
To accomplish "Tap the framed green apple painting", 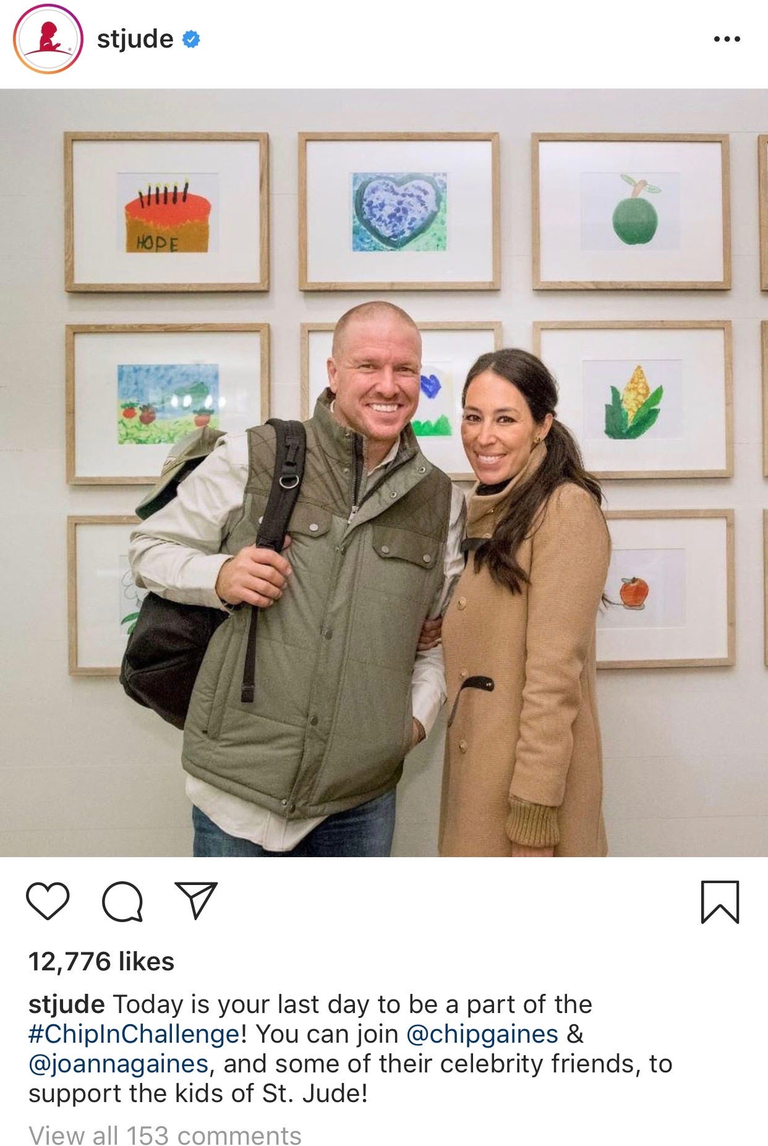I will [x=631, y=212].
